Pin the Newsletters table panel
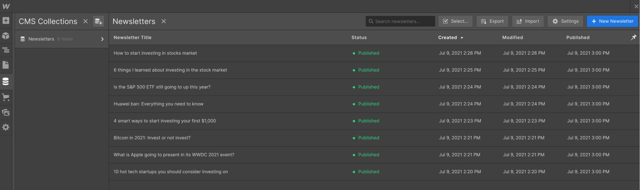The width and height of the screenshot is (640, 190). tap(633, 37)
